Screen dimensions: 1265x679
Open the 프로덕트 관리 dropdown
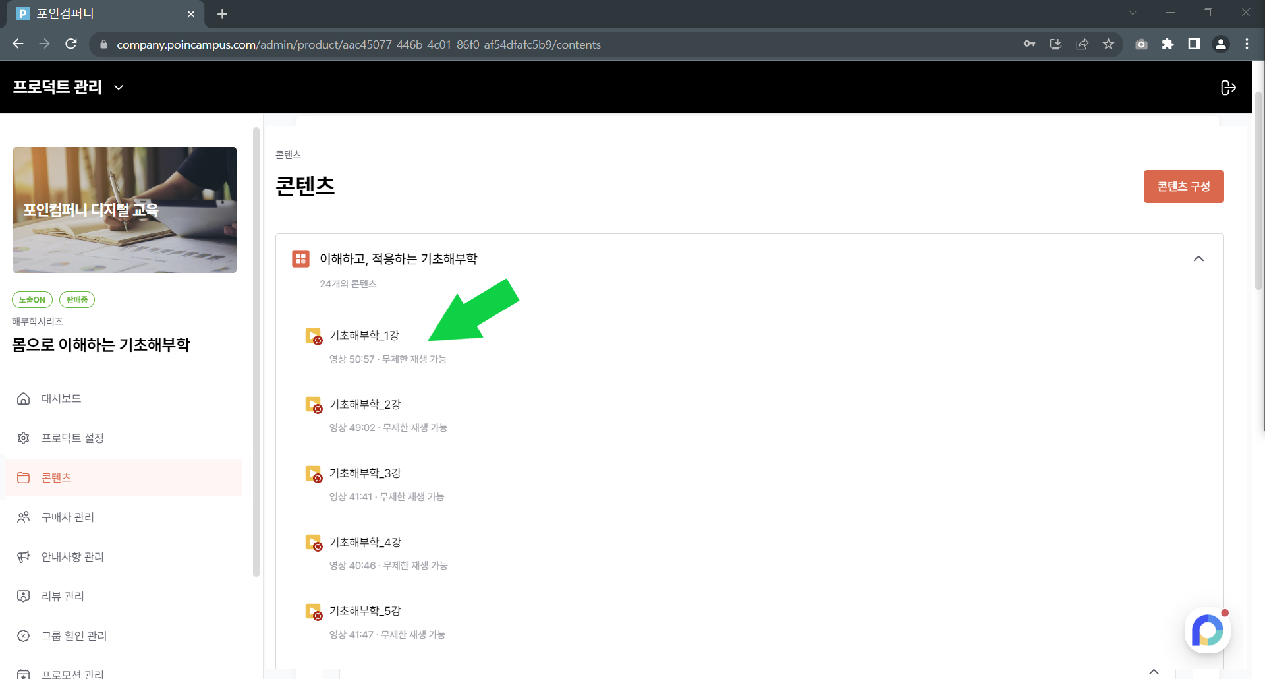coord(68,87)
